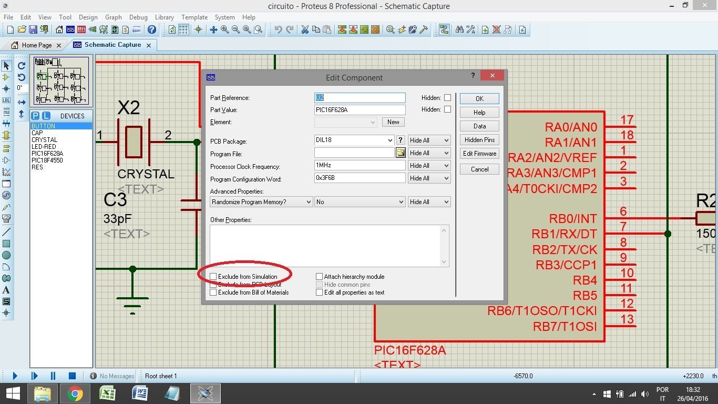This screenshot has height=404, width=718.
Task: Click the Zoom In magnifier icon
Action: click(225, 29)
